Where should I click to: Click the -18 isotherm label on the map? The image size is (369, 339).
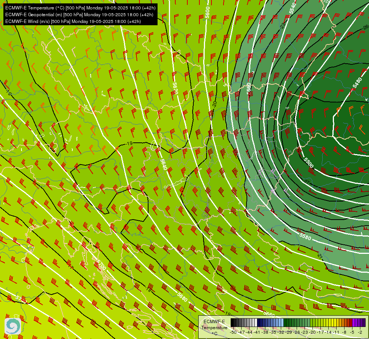click(149, 289)
